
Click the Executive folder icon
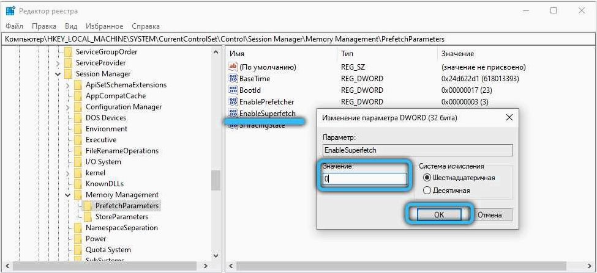78,140
